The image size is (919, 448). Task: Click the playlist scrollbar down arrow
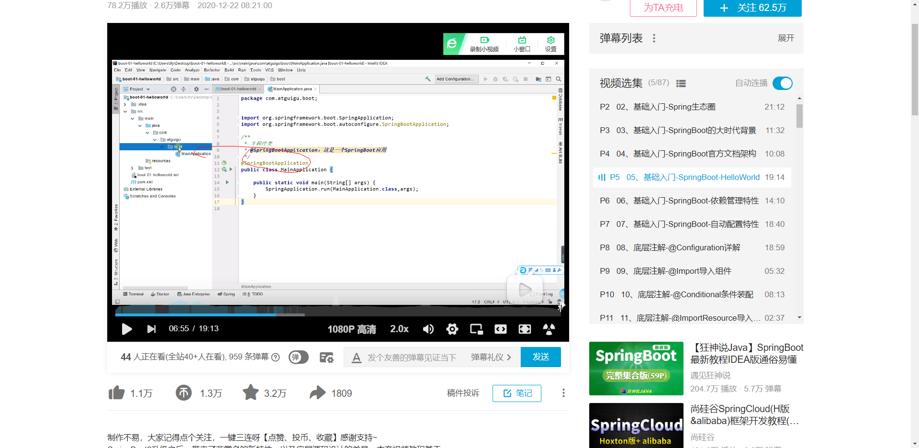click(x=799, y=318)
